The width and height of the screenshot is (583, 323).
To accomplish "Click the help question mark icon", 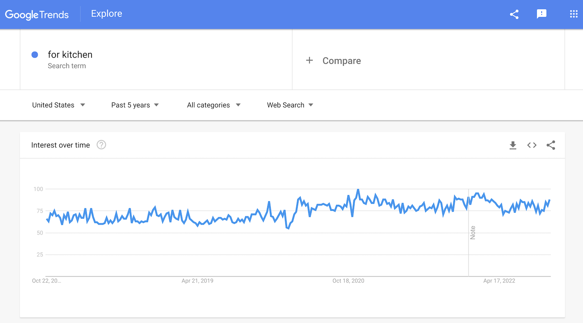I will click(x=101, y=145).
